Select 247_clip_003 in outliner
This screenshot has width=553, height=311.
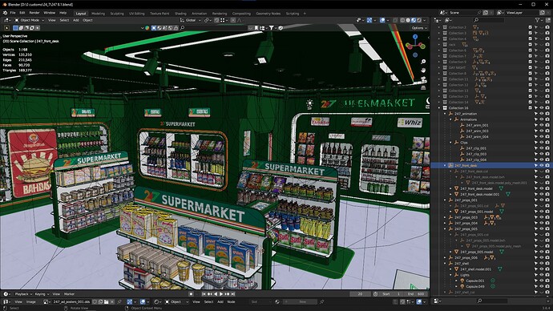click(x=476, y=154)
